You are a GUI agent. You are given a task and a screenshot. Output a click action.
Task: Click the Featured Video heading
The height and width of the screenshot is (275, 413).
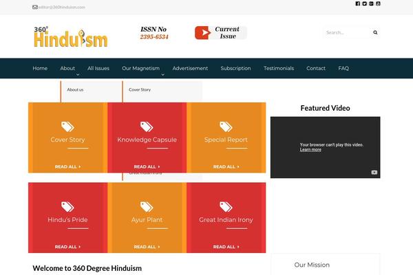pyautogui.click(x=326, y=108)
